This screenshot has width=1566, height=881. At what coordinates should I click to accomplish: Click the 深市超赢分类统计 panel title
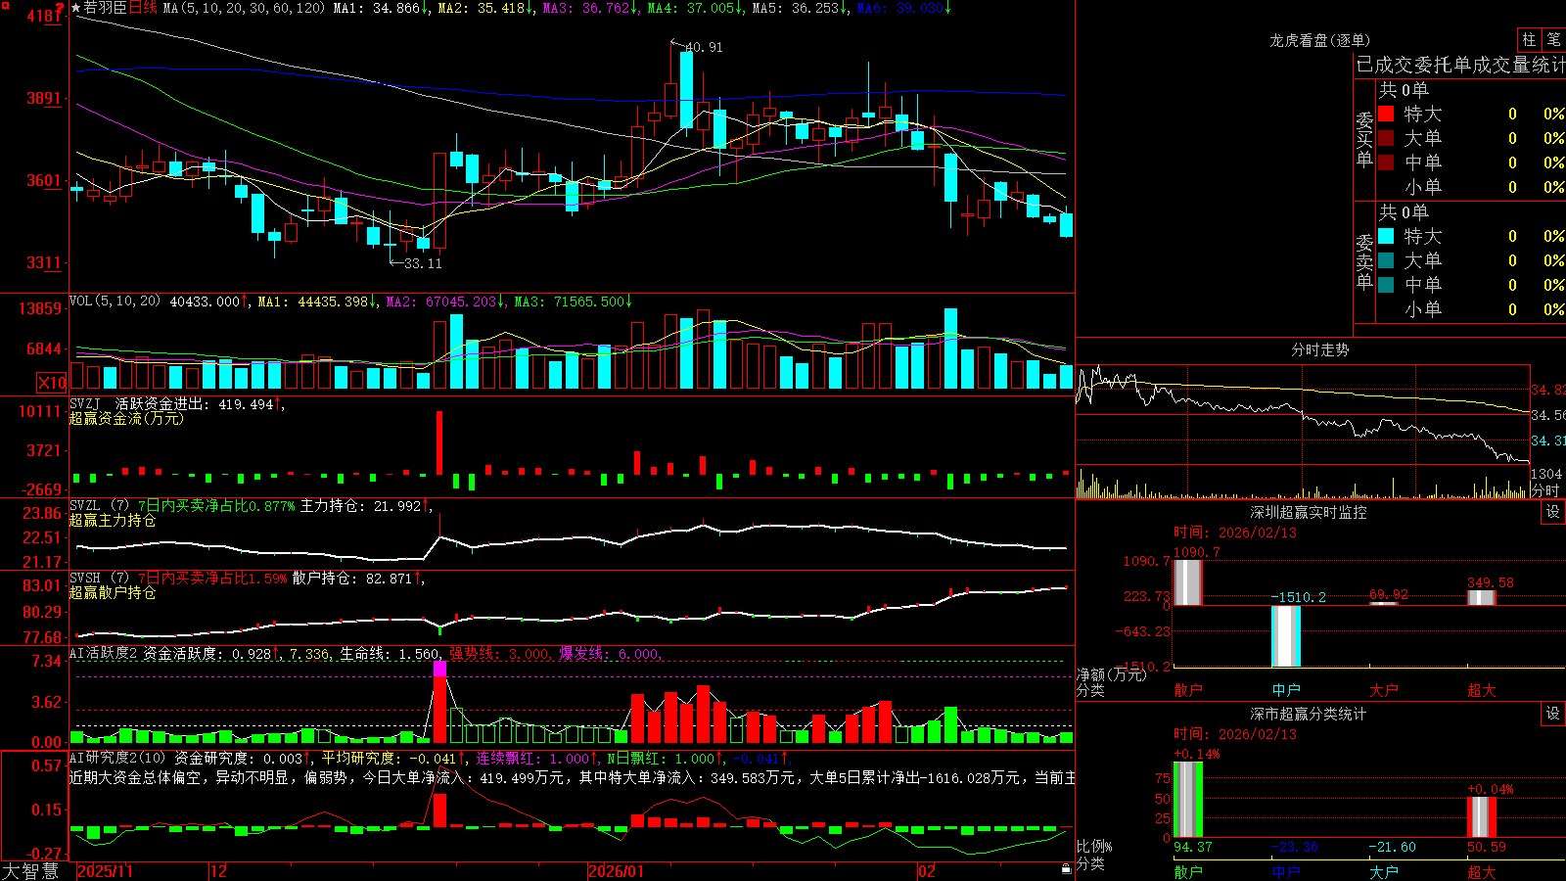tap(1309, 714)
